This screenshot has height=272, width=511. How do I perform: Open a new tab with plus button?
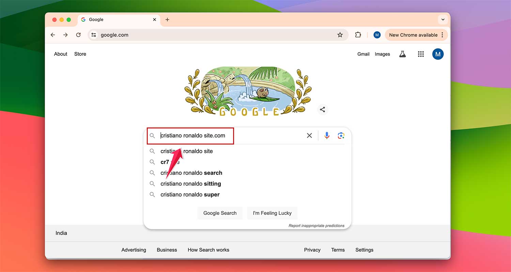click(167, 19)
